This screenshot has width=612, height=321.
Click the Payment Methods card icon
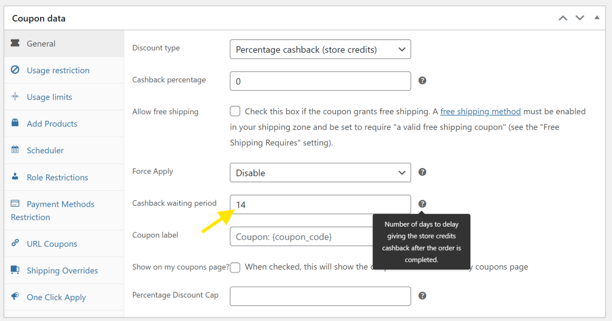pos(15,203)
